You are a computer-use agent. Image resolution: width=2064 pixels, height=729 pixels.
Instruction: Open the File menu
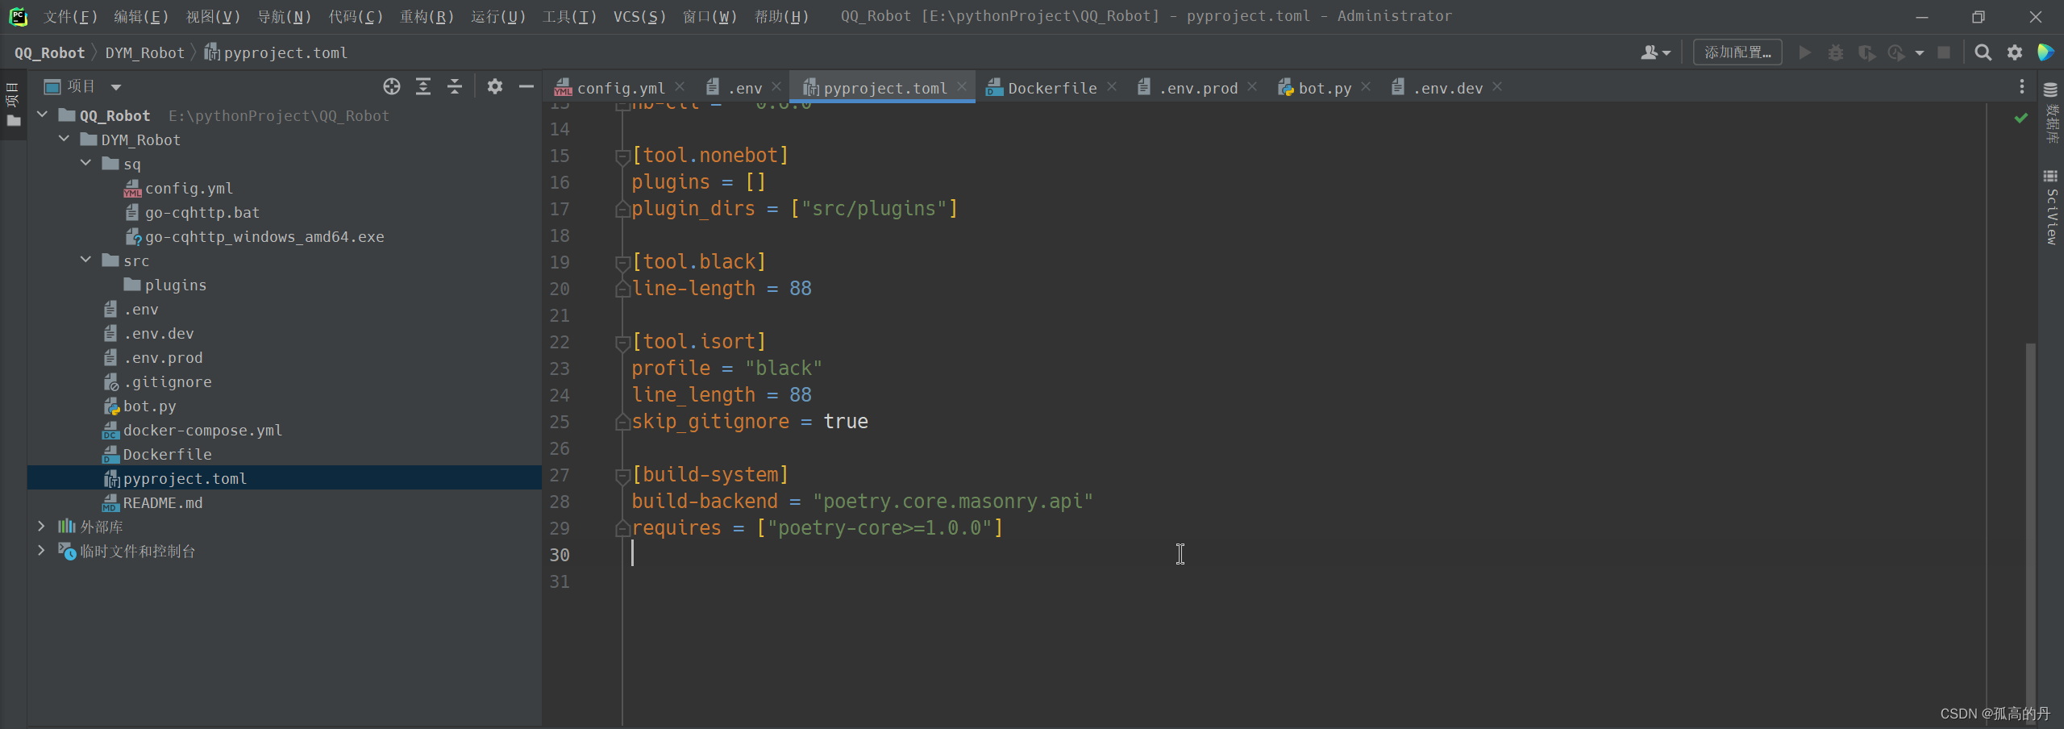(70, 17)
